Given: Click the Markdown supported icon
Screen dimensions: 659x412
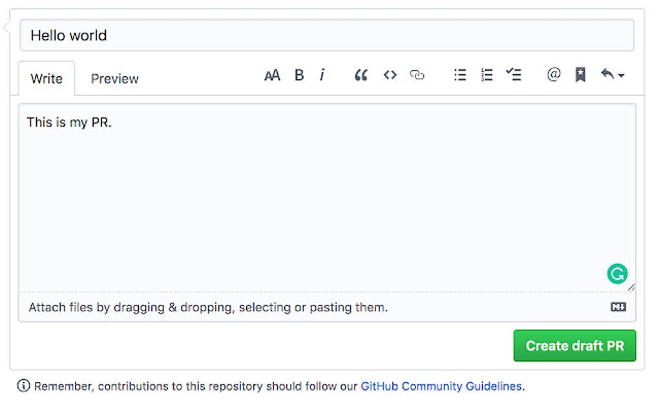Looking at the screenshot, I should coord(618,307).
